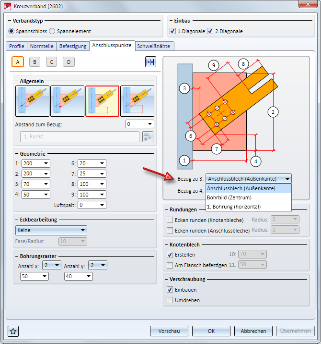Toggle the 1.Diagonale checkbox
321x344 pixels.
172,31
